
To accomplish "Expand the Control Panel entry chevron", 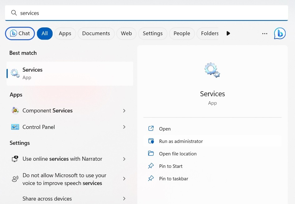I will (x=124, y=127).
